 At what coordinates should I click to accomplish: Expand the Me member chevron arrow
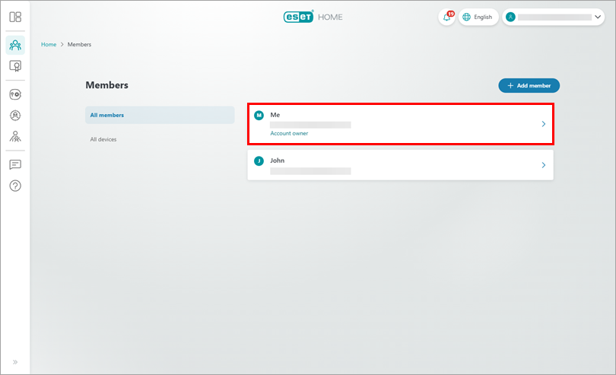tap(543, 124)
